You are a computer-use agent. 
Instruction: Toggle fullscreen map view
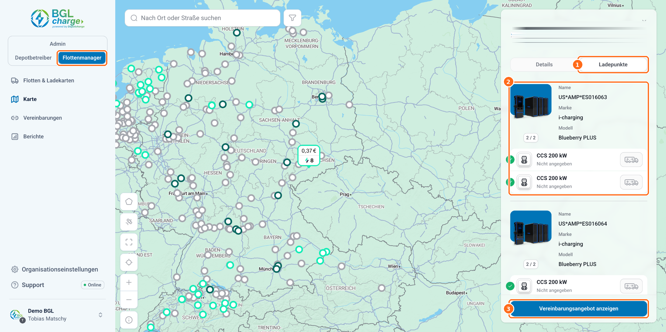click(x=129, y=242)
